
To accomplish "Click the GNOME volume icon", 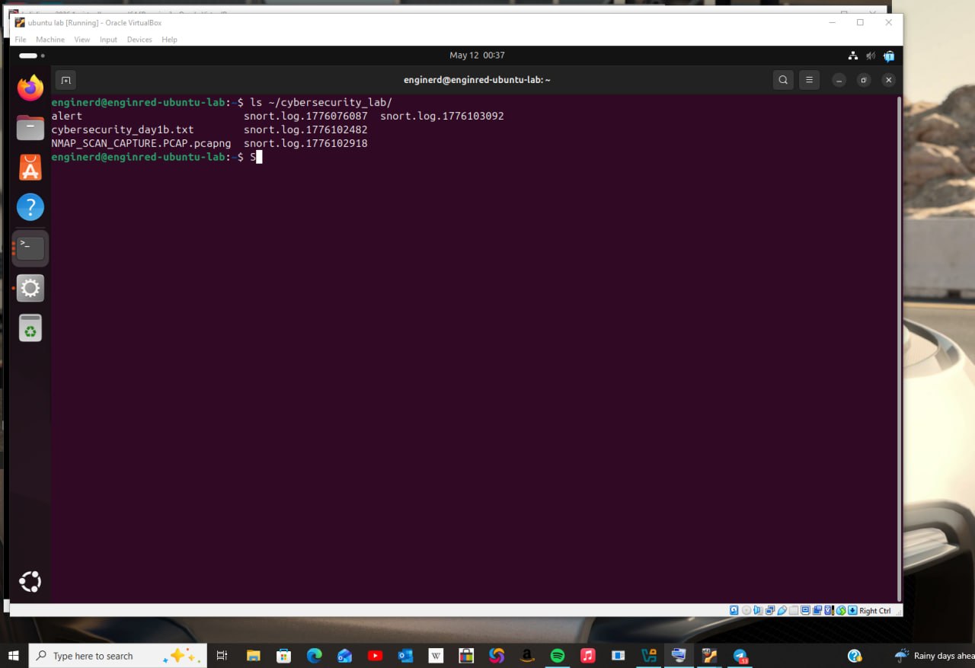I will (871, 56).
